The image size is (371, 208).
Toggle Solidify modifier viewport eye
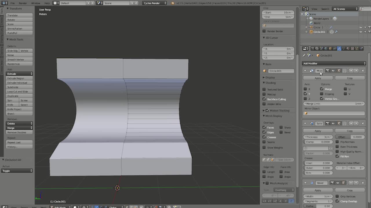[333, 123]
